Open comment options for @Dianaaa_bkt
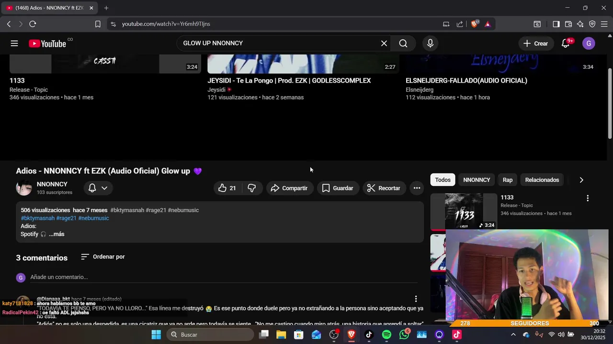613x344 pixels. click(416, 299)
